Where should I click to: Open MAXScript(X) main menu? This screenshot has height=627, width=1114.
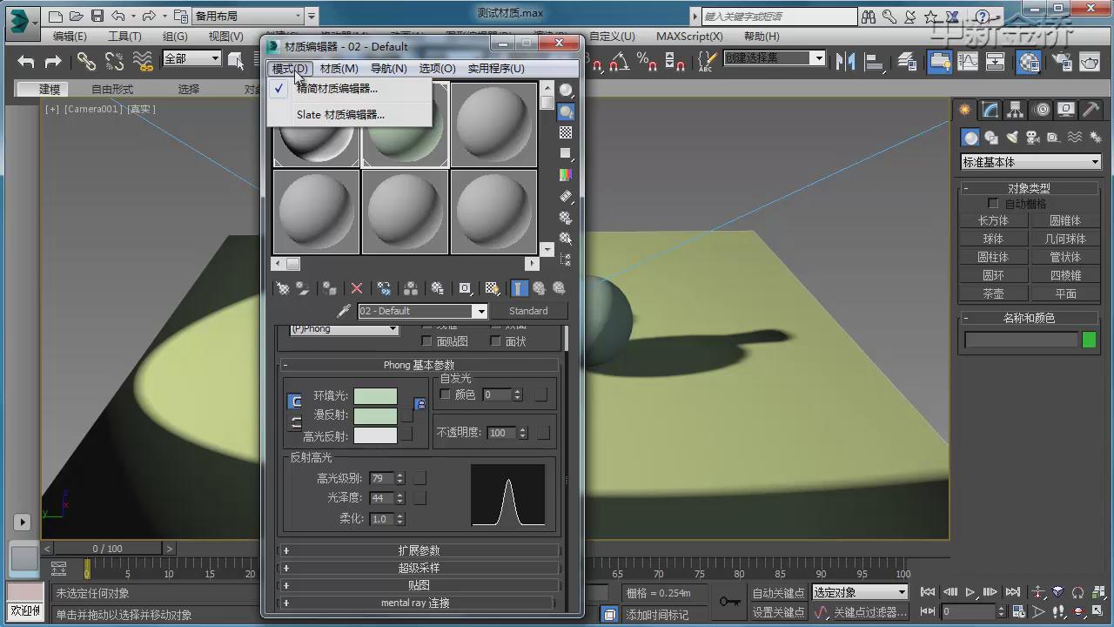pyautogui.click(x=689, y=36)
